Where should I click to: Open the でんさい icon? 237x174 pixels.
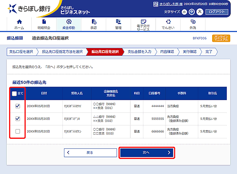coord(168,24)
